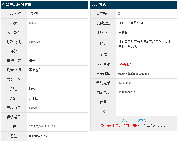
Task: Click the quality indicator value 国标包白
Action: pyautogui.click(x=35, y=70)
